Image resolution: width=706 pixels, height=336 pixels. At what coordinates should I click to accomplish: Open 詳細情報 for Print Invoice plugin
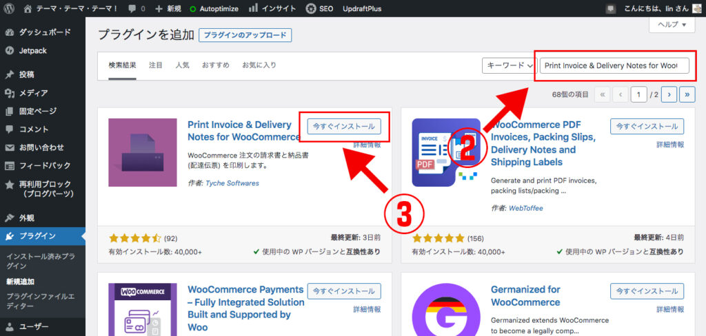pos(367,145)
